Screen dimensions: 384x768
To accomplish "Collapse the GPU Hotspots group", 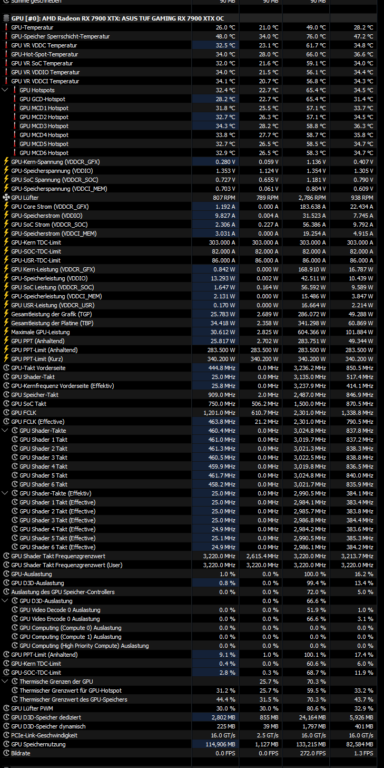I will [5, 90].
